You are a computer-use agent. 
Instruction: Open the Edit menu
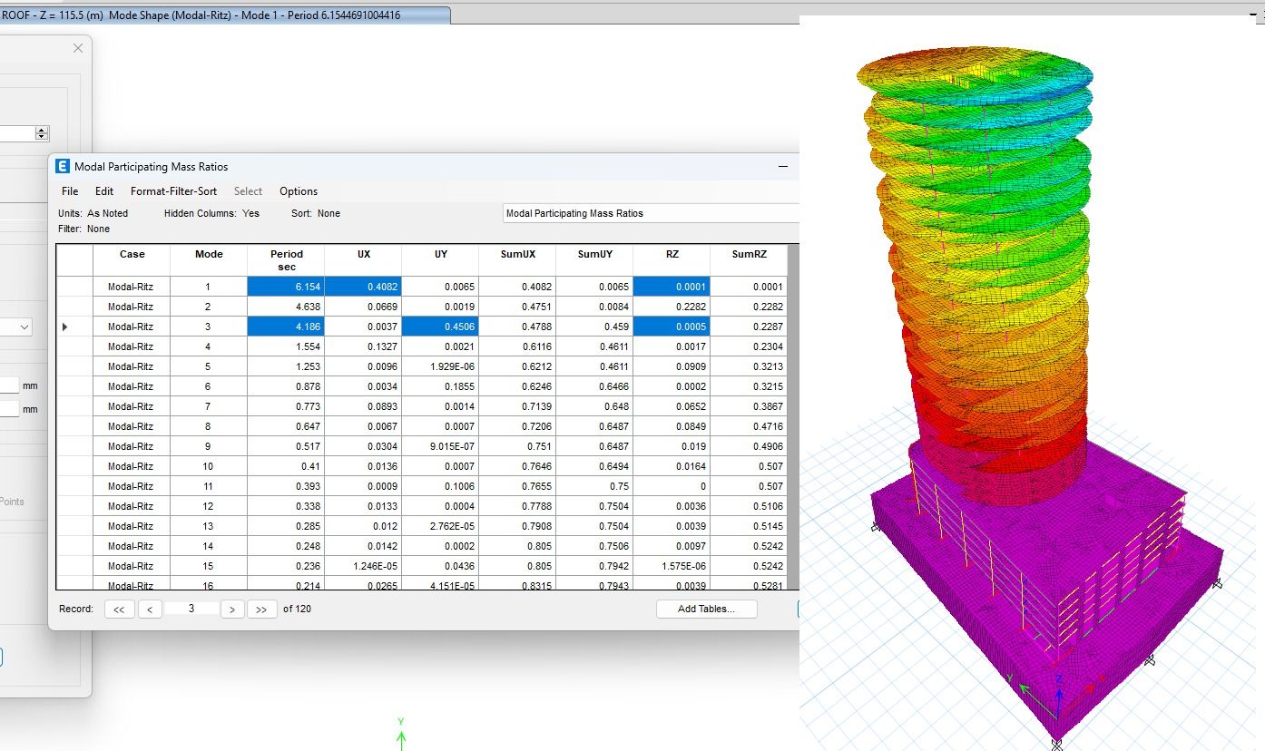104,191
